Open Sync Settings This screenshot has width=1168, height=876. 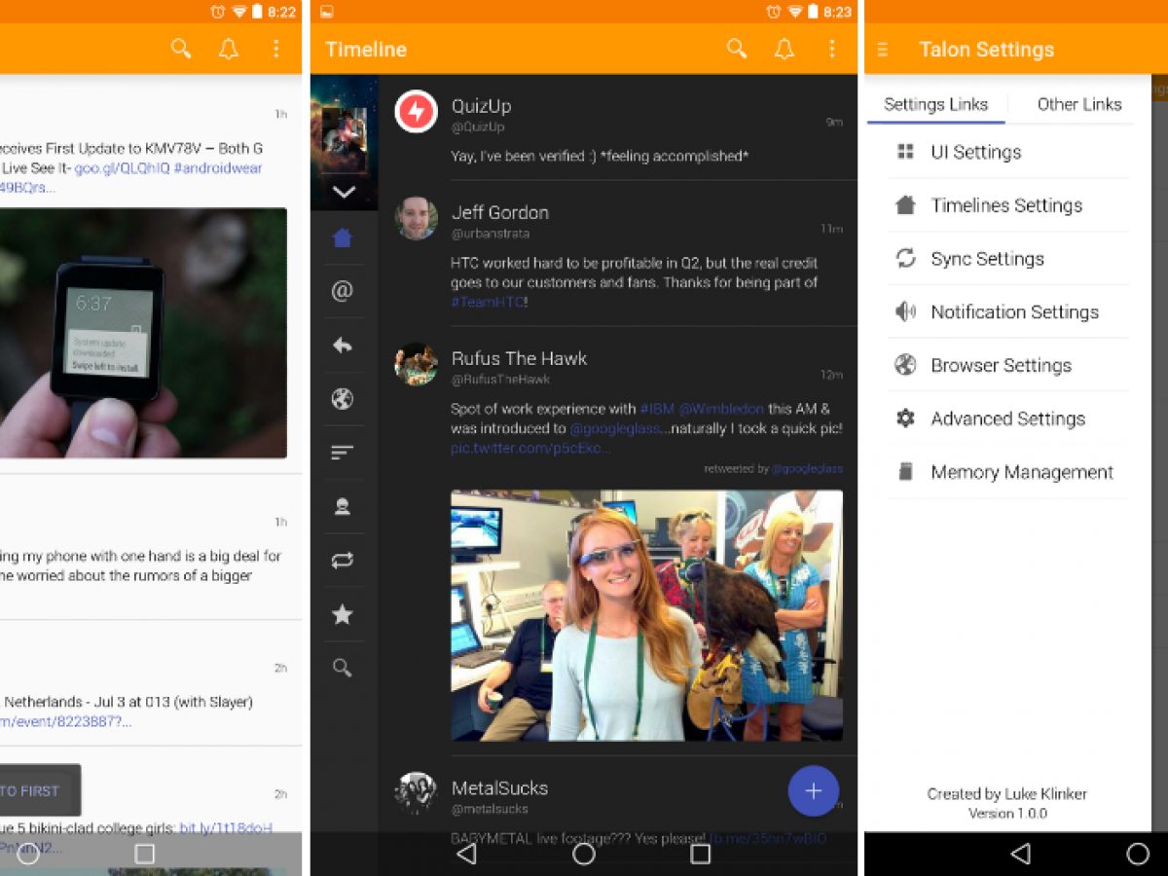[987, 259]
